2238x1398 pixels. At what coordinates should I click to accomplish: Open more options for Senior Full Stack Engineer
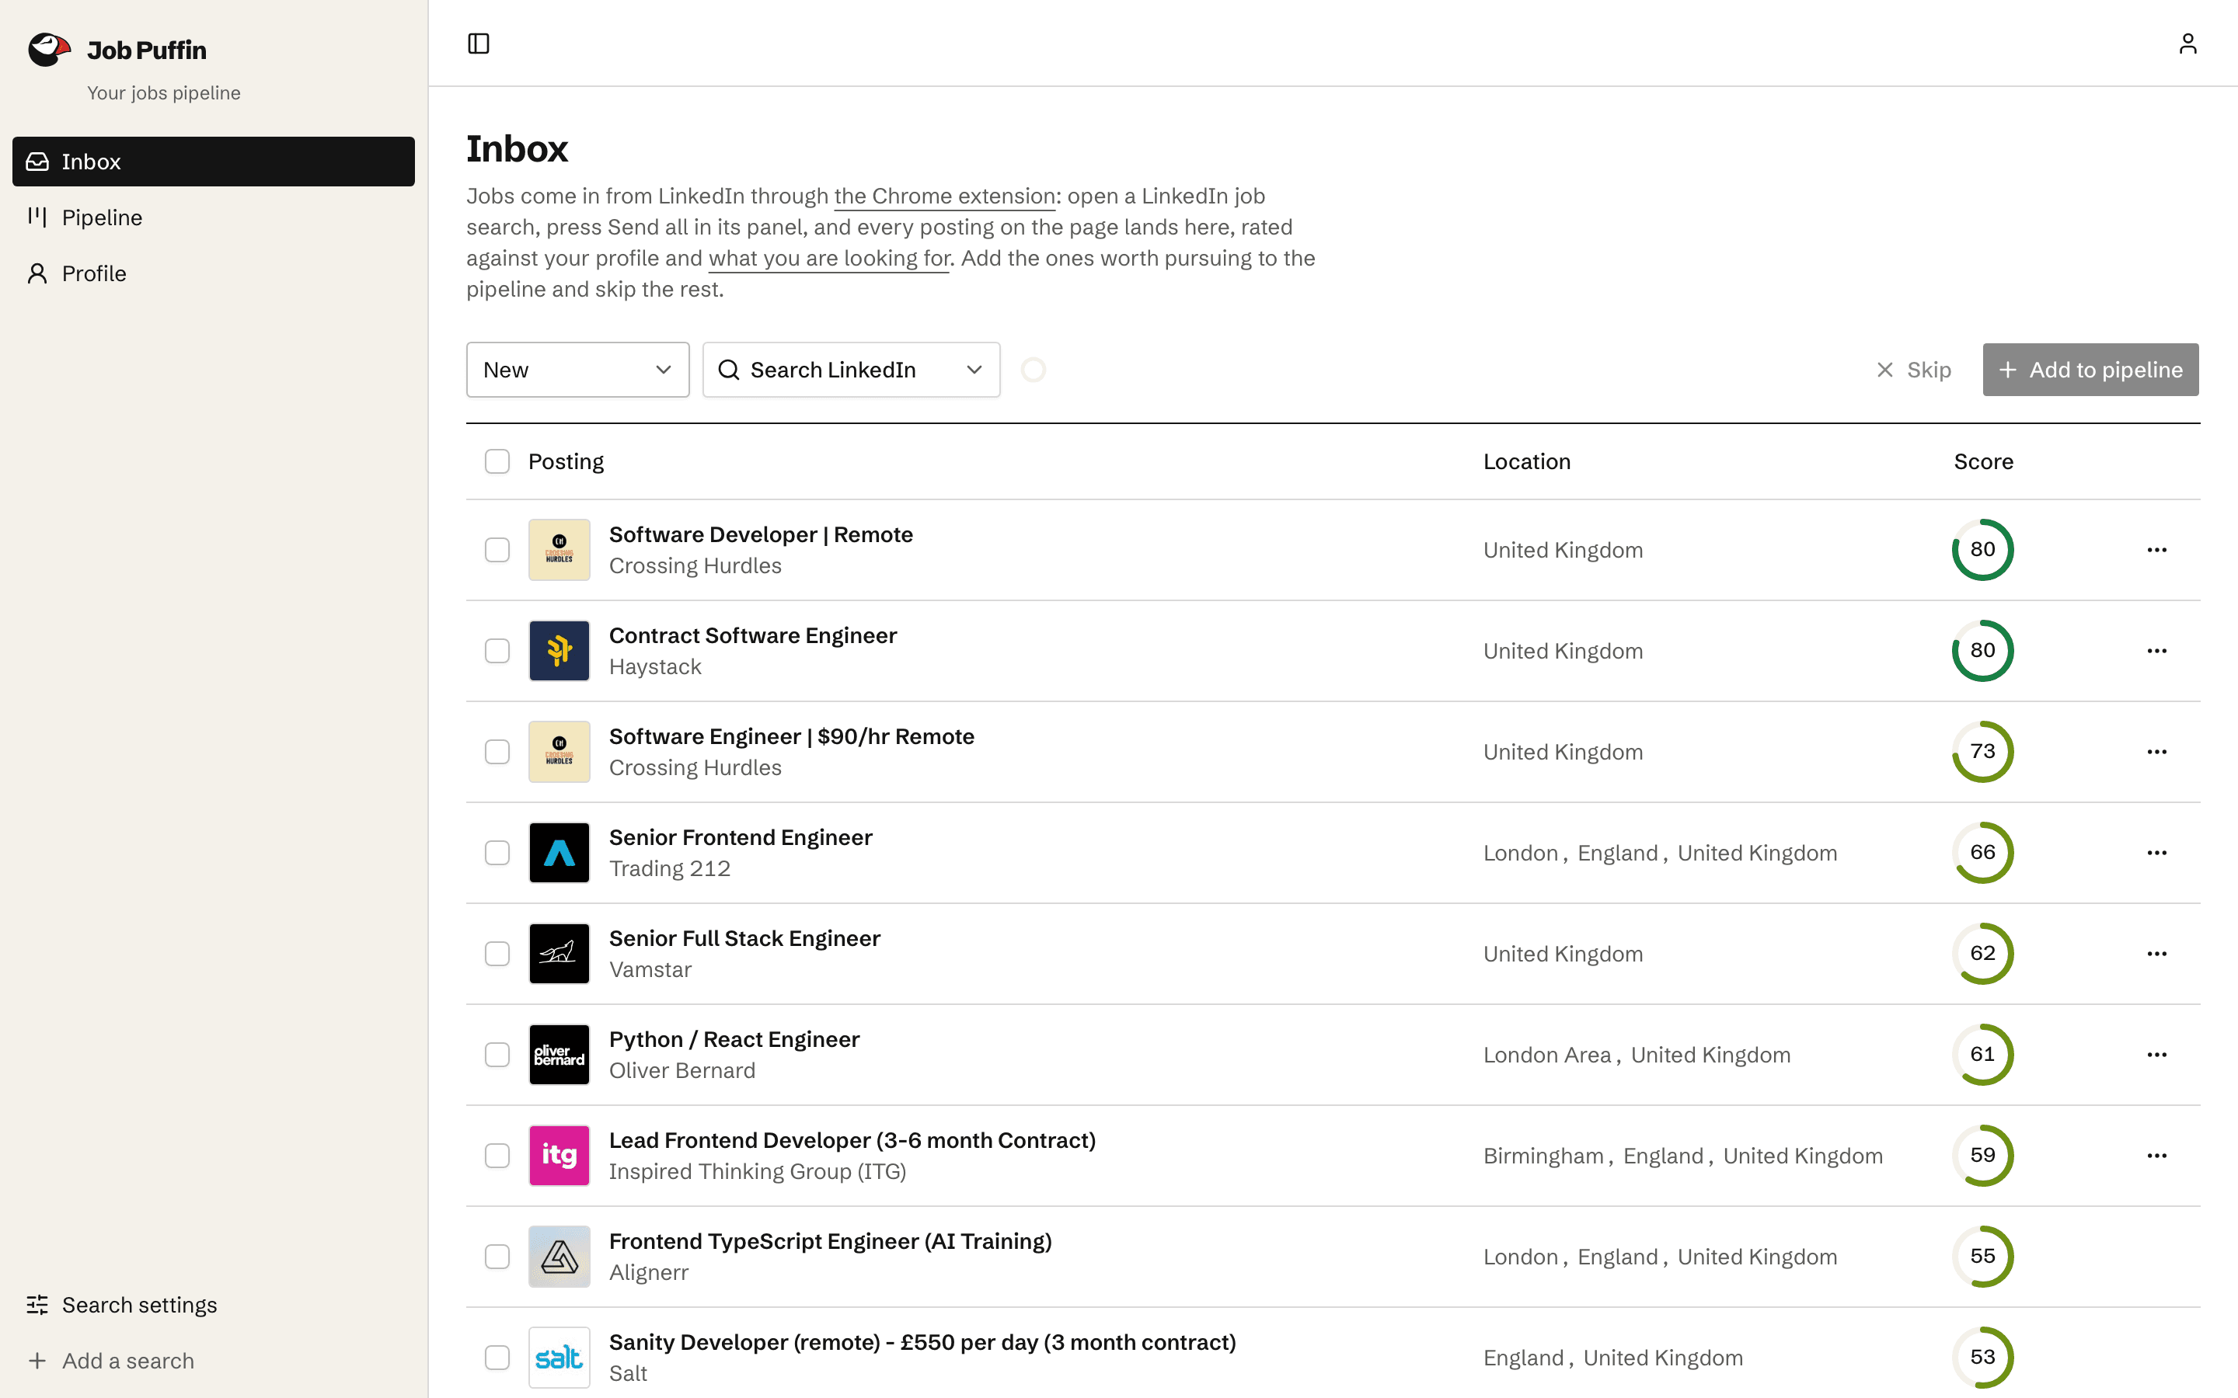(x=2156, y=953)
